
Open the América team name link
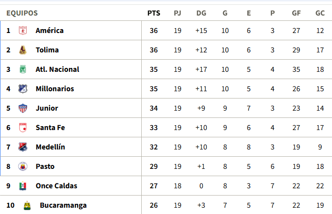[x=50, y=31]
